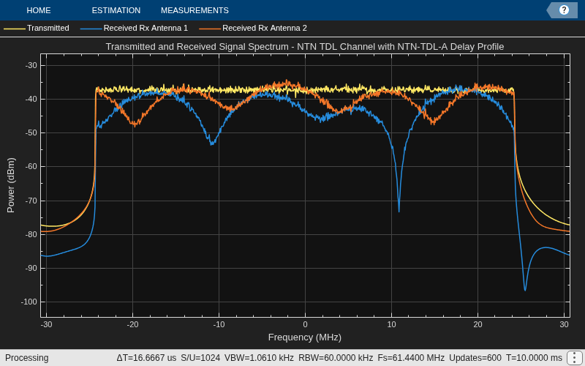Click the Processing status indicator
The width and height of the screenshot is (585, 366).
coord(26,358)
